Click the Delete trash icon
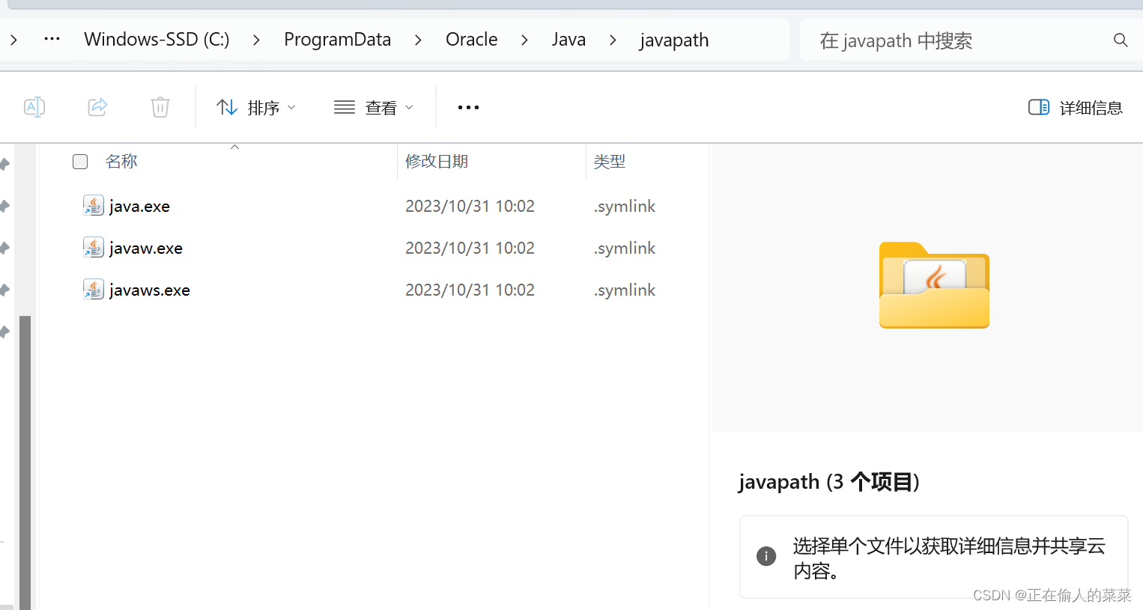This screenshot has width=1143, height=610. (x=160, y=107)
